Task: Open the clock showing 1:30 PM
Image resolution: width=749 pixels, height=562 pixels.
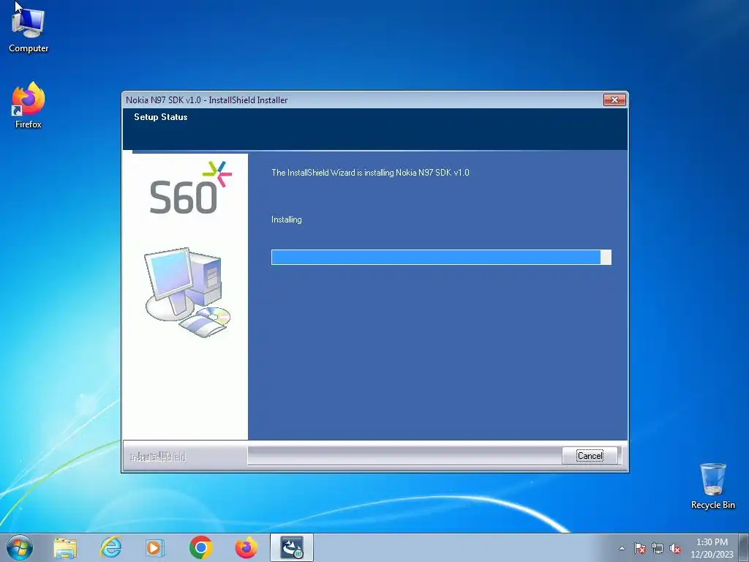Action: coord(712,548)
